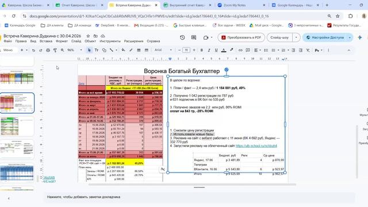This screenshot has height=207, width=368.
Task: Expand the line tool type dropdown
Action: [x=116, y=50]
